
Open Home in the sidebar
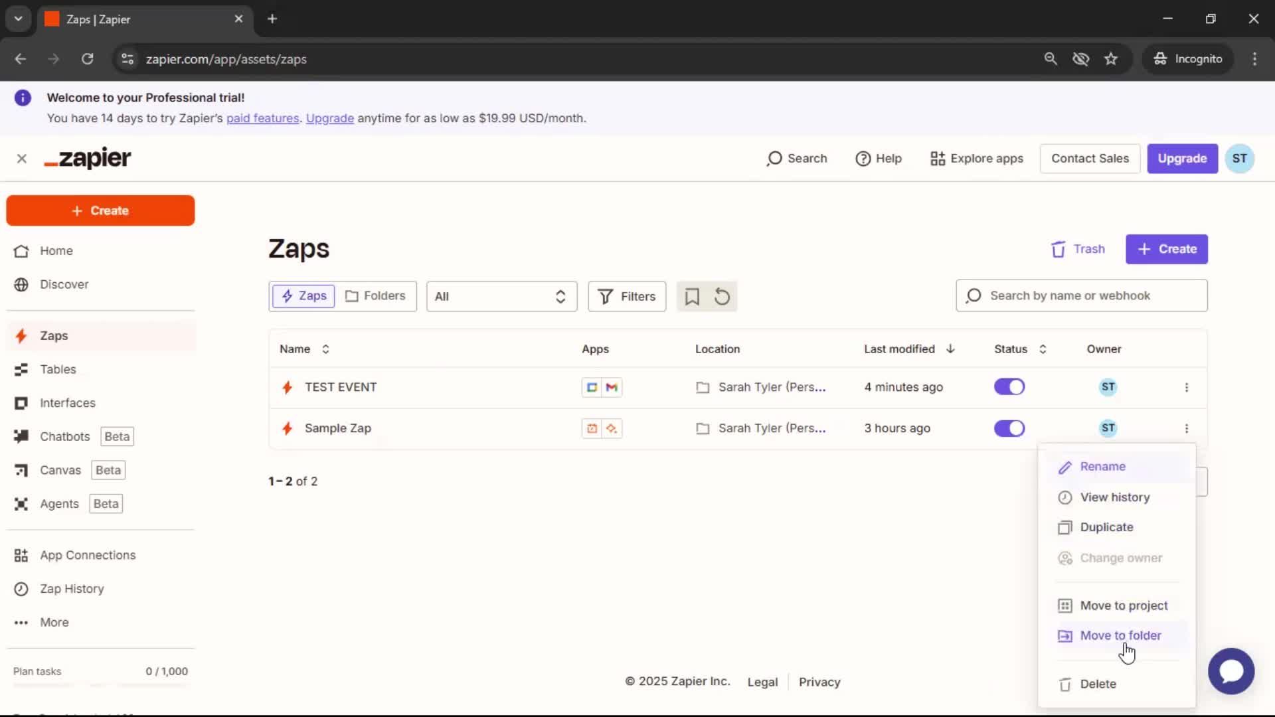(100, 251)
